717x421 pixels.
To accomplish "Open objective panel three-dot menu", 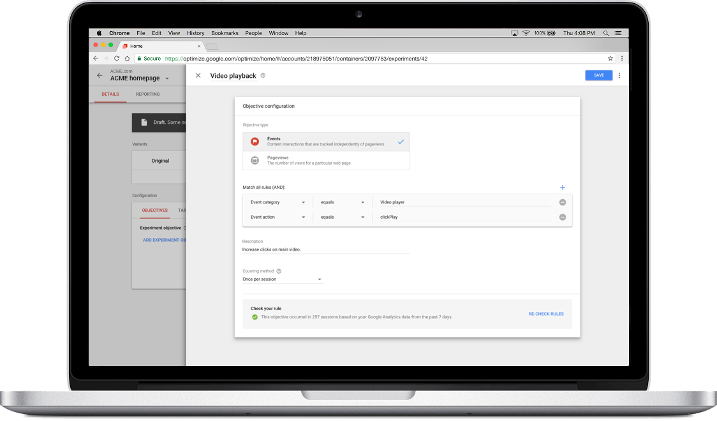I will [619, 75].
